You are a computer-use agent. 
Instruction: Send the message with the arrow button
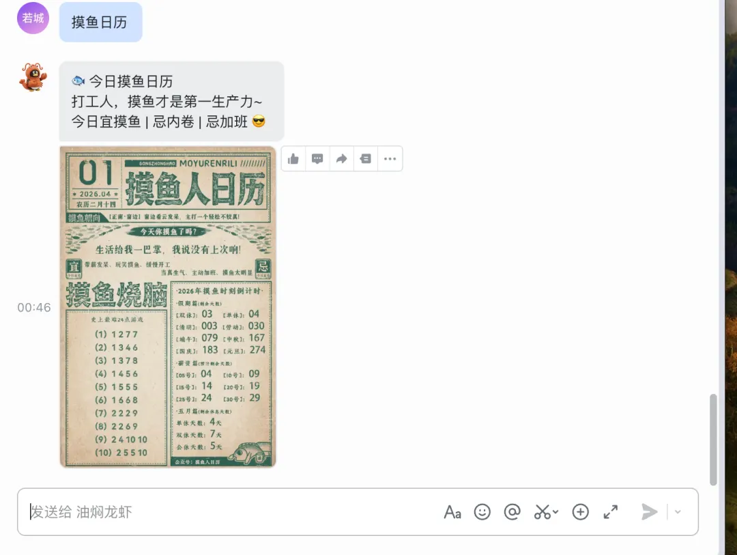650,512
